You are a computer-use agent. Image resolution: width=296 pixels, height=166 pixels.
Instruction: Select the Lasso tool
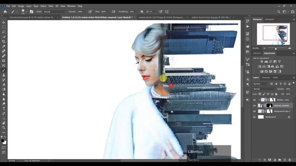(x=4, y=32)
